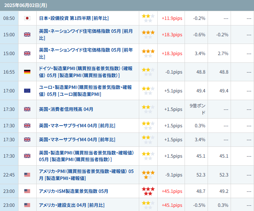
Task: Click US flag beside ISM製造業景気指数
Action: click(x=27, y=191)
